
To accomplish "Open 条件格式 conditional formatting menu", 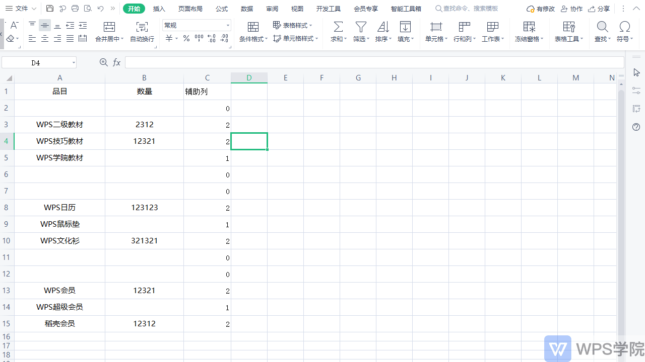I will 253,32.
